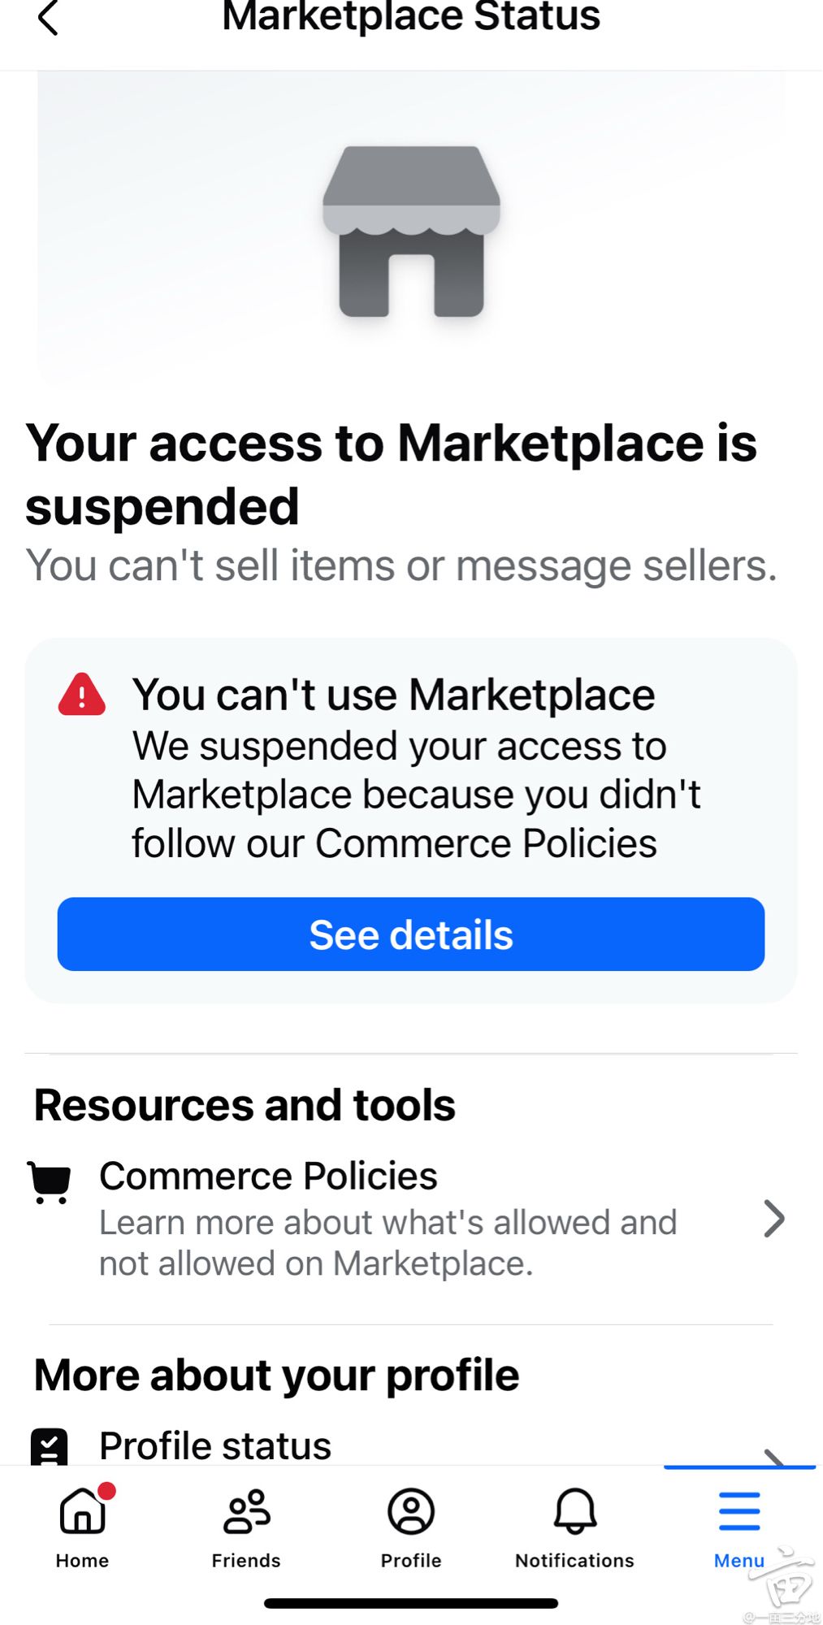This screenshot has width=823, height=1625.
Task: Tap the 'You can't use Marketplace' heading
Action: coord(394,695)
